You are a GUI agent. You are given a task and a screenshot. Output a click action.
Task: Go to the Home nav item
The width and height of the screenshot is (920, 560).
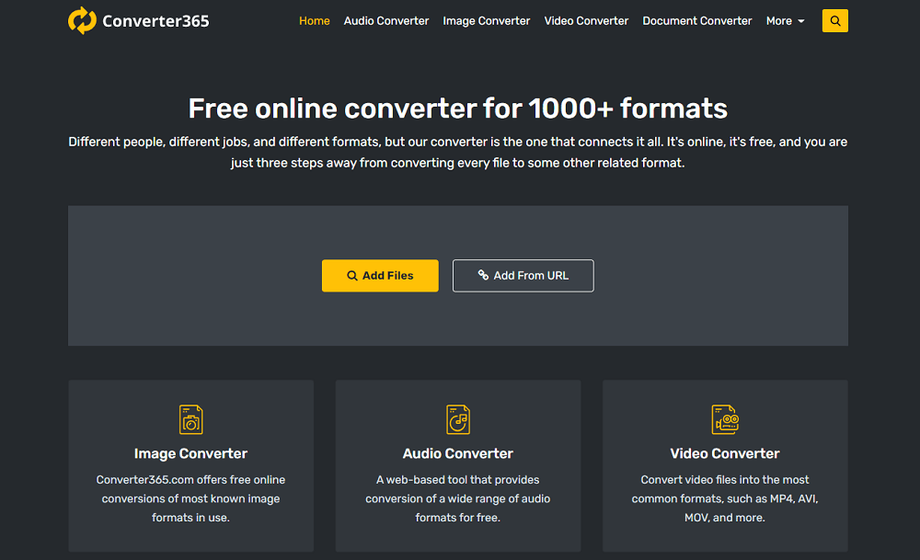[x=315, y=21]
